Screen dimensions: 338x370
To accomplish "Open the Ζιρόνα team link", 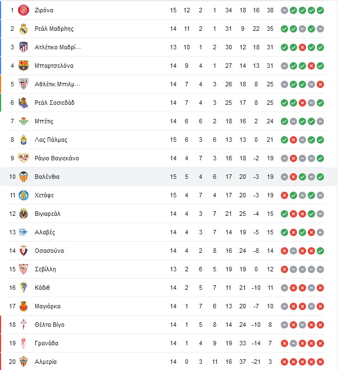I will pyautogui.click(x=44, y=10).
